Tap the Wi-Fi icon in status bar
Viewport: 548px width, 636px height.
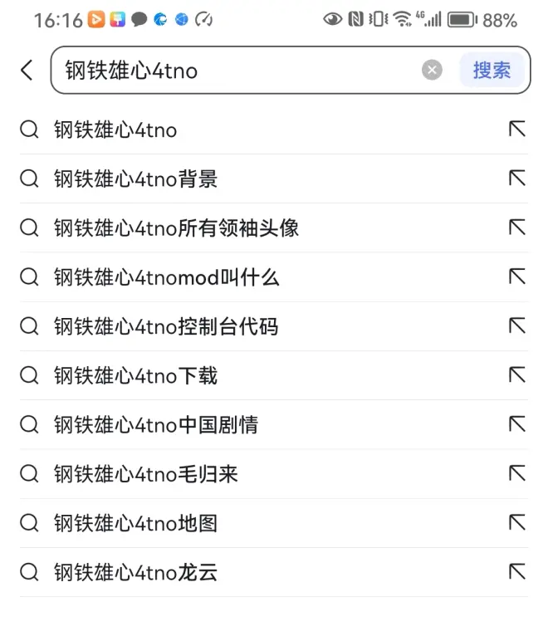(402, 20)
